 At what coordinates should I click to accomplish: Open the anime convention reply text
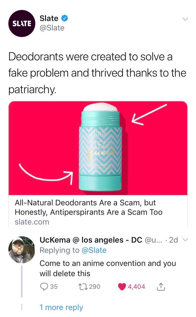pyautogui.click(x=107, y=268)
